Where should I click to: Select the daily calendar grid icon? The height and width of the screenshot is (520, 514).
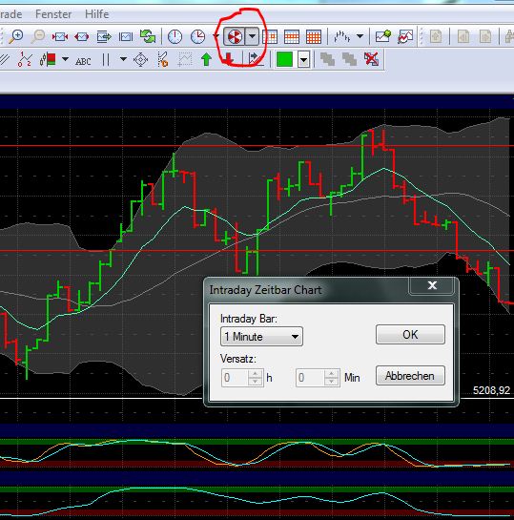[x=270, y=36]
